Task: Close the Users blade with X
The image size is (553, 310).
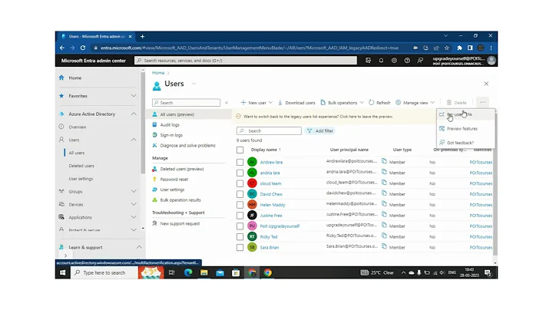Action: [486, 84]
